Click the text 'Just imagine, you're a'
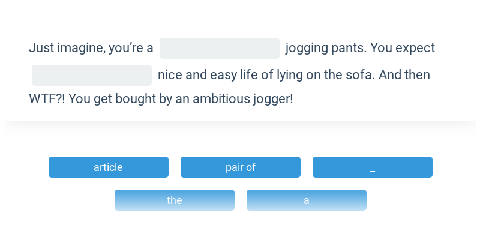The image size is (480, 240). coord(91,48)
